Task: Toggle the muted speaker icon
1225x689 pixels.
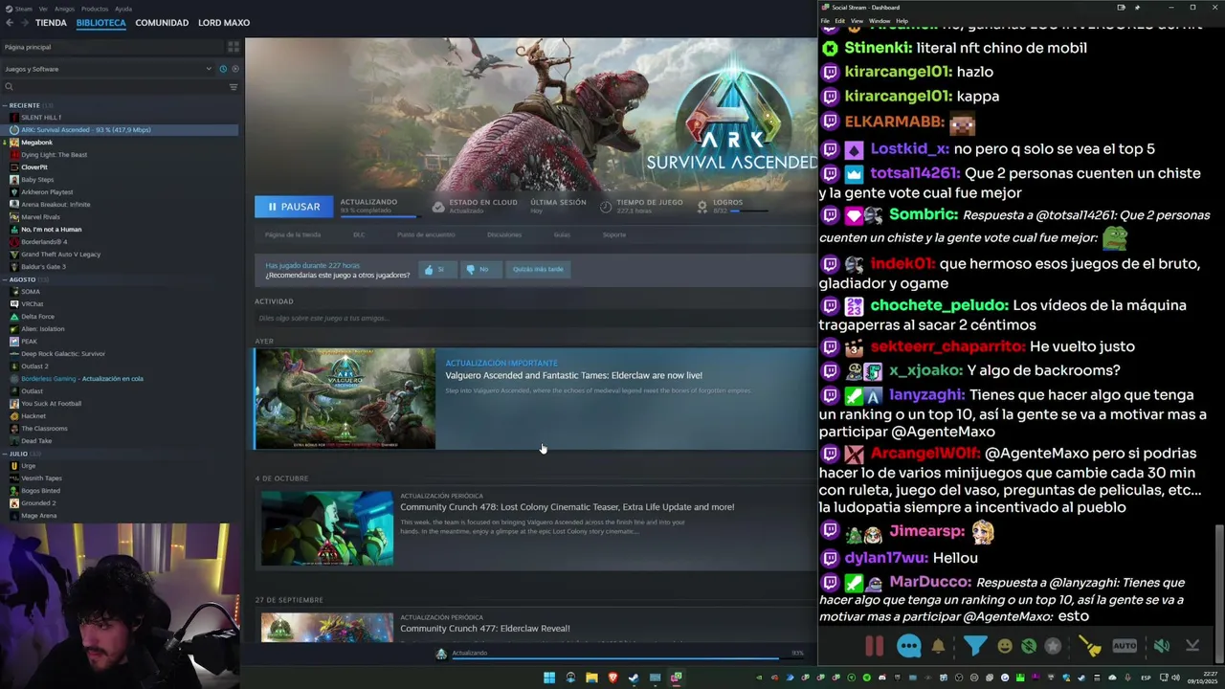Action: point(1161,646)
